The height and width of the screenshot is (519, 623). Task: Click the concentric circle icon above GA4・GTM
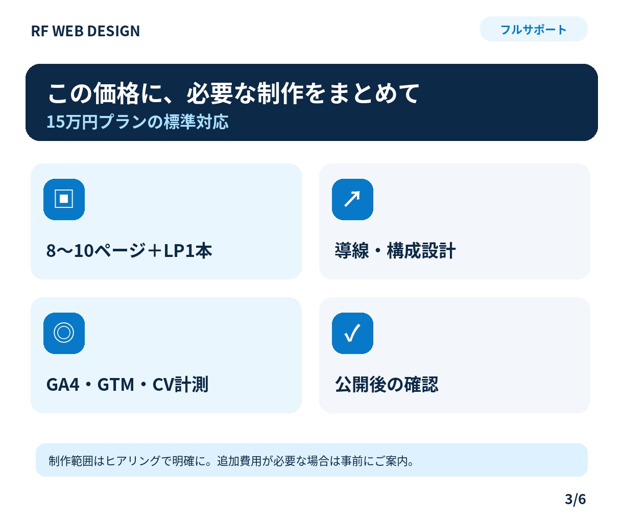[x=64, y=333]
